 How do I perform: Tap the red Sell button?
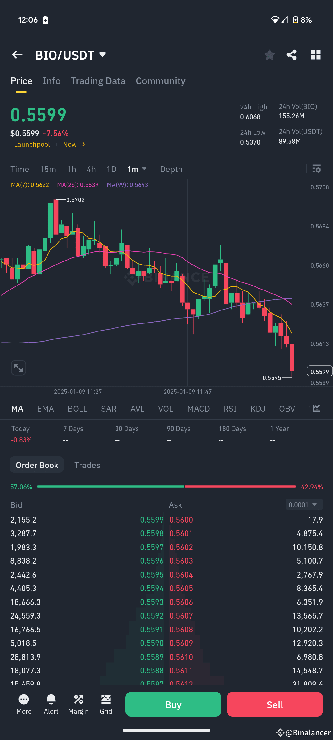[275, 704]
